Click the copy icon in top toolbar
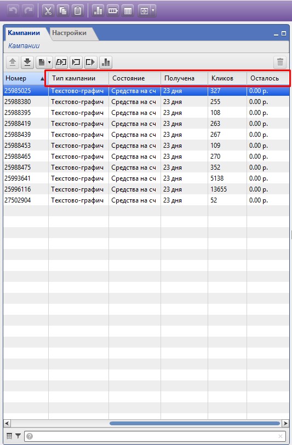Image resolution: width=292 pixels, height=445 pixels. [63, 11]
